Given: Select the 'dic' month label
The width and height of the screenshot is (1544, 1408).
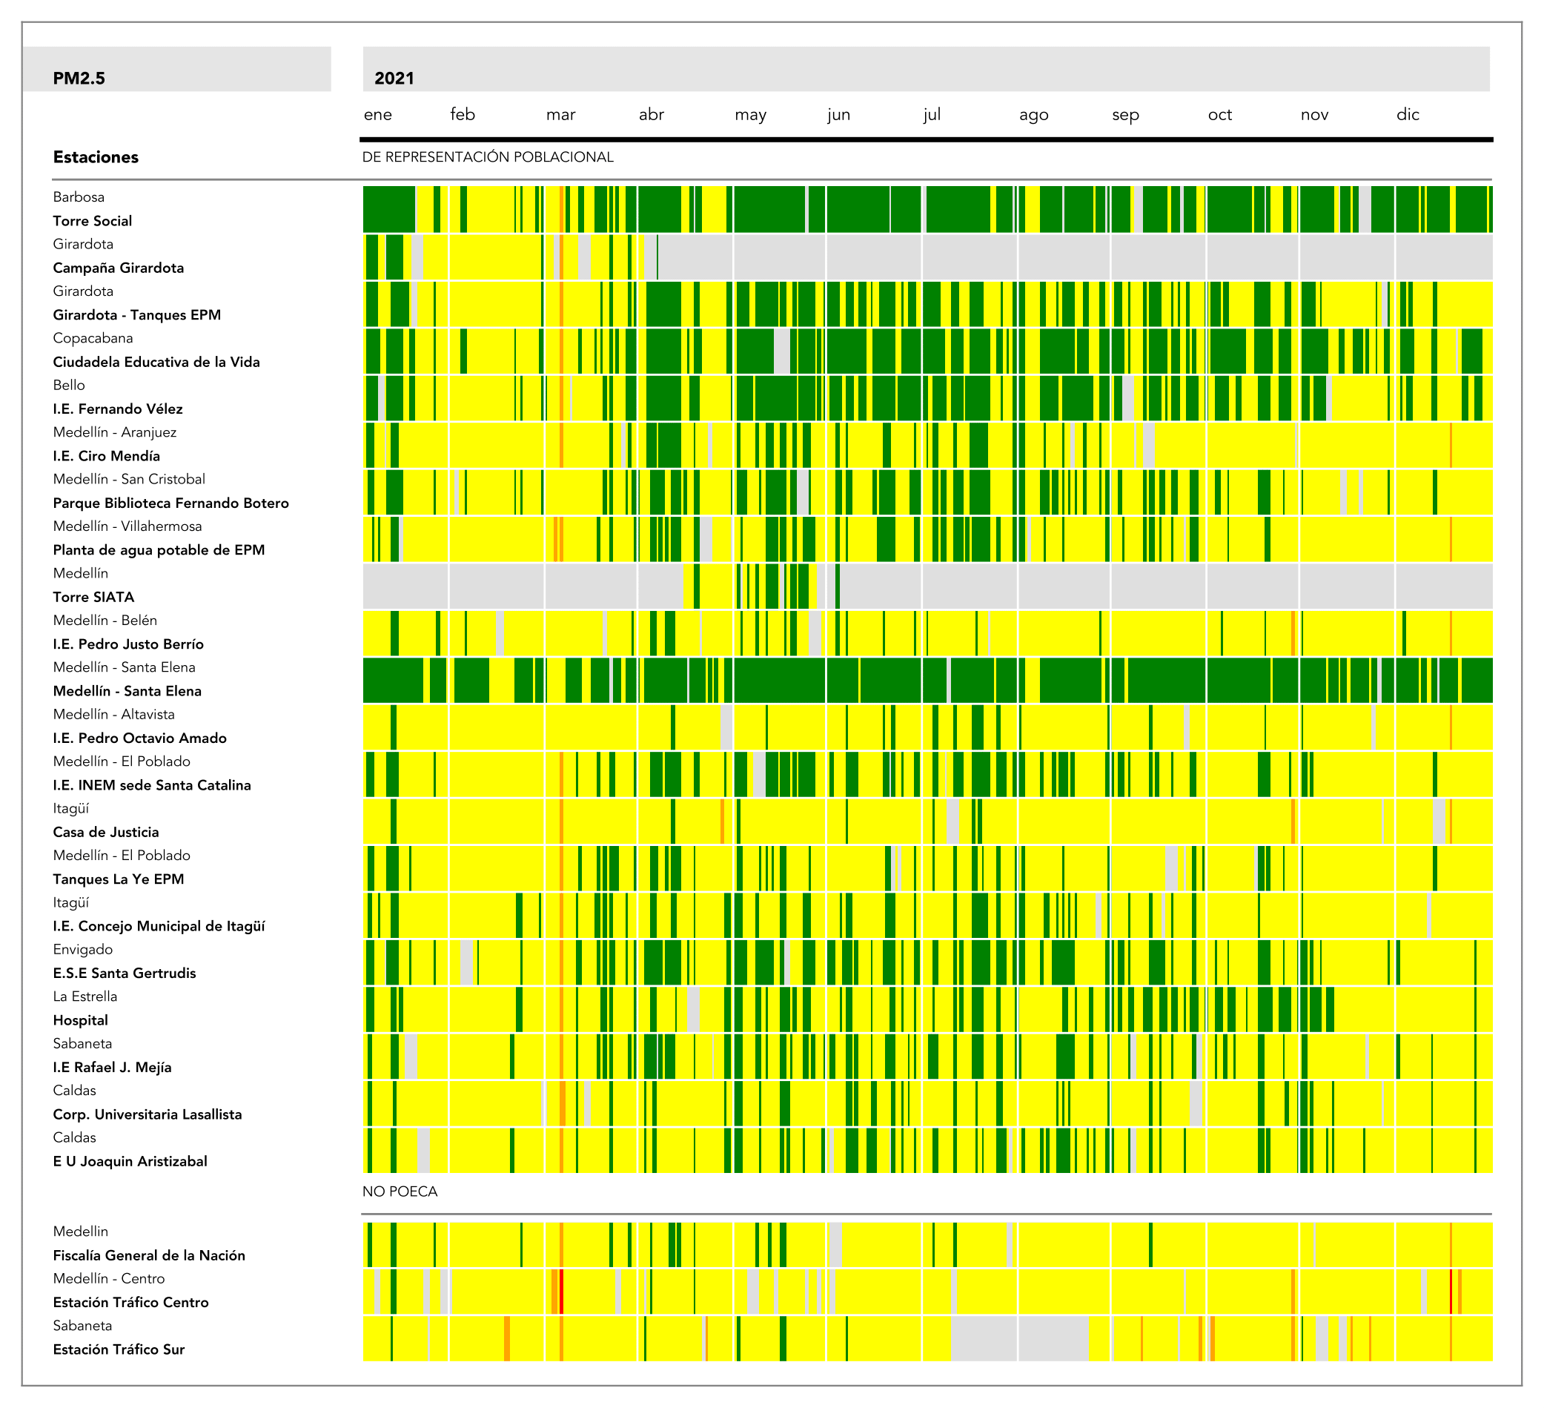Looking at the screenshot, I should coord(1407,115).
